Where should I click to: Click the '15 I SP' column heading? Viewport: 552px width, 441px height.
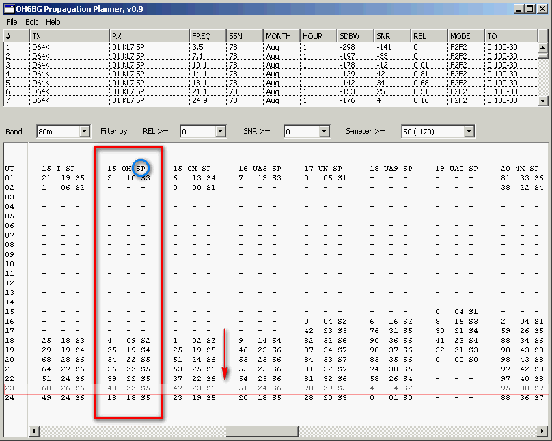pos(59,168)
